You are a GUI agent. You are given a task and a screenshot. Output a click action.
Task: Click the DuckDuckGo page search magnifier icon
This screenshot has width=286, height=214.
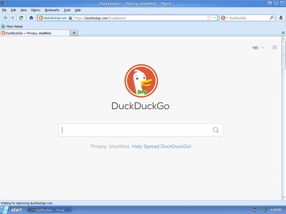(216, 130)
